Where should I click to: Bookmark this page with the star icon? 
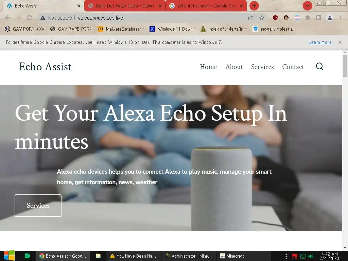(262, 18)
